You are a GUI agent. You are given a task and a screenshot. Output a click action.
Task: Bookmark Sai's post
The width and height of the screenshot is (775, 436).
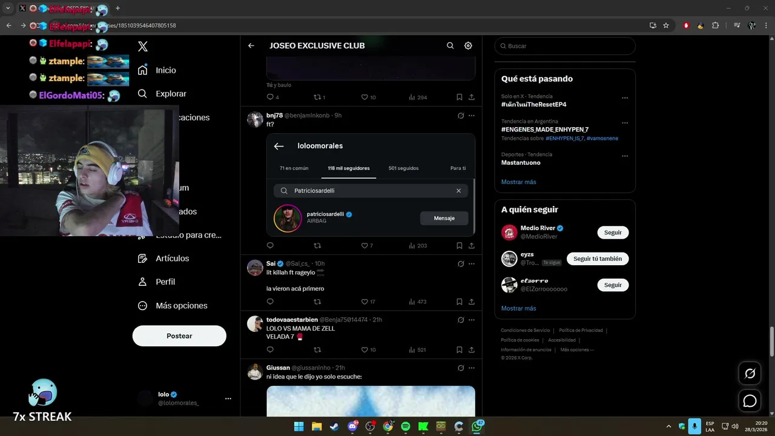point(460,302)
